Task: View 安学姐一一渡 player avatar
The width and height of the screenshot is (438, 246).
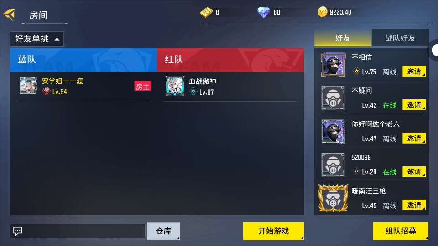Action: click(x=28, y=86)
